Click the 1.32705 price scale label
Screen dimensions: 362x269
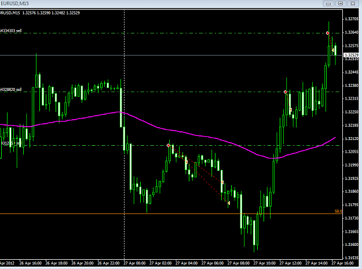tap(352, 19)
